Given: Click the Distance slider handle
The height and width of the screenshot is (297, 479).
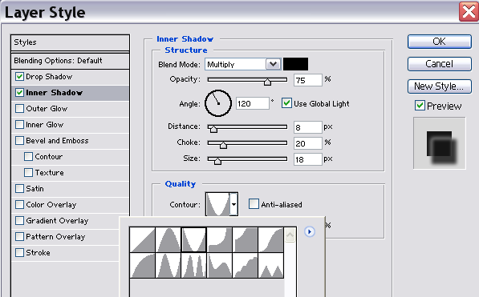Looking at the screenshot, I should pyautogui.click(x=213, y=129).
